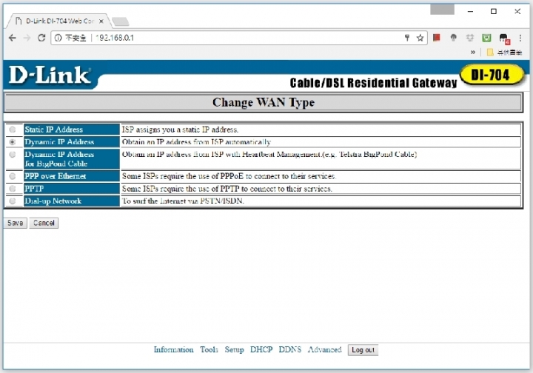Minimize the browser window

[471, 11]
